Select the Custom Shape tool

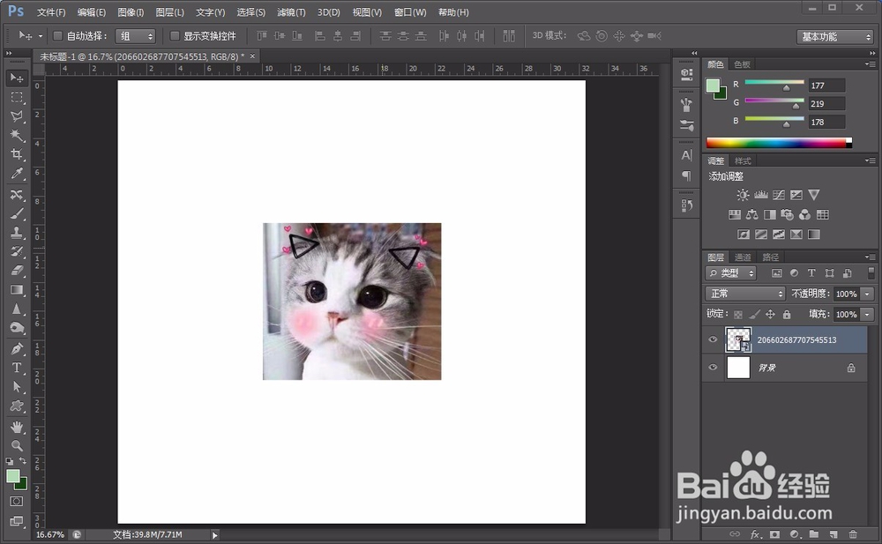17,406
